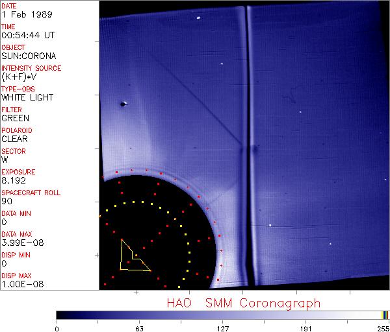Image resolution: width=390 pixels, height=332 pixels.
Task: Click the "DISP MIN" red label
Action: [16, 255]
